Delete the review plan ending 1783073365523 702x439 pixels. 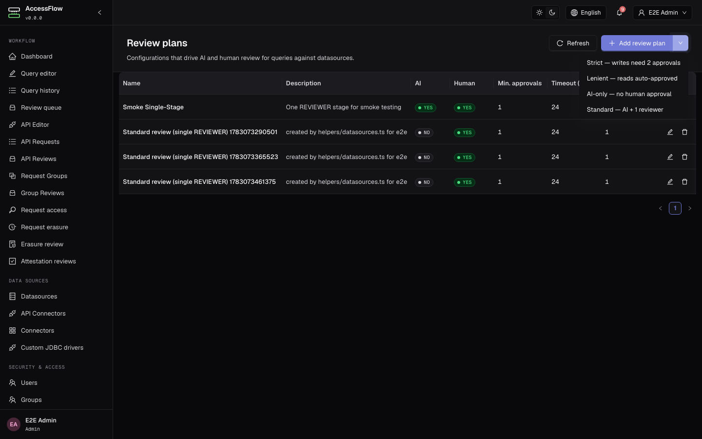pyautogui.click(x=684, y=157)
